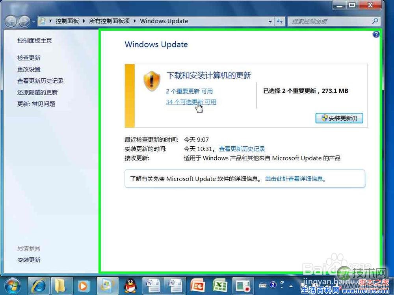Screen dimensions: 394x295
Task: Open 查看更新历史记录 in the sidebar
Action: (41, 81)
